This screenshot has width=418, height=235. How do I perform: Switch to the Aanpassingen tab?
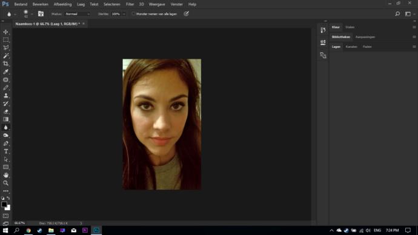coord(365,37)
